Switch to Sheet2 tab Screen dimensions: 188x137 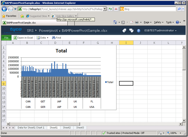click(x=67, y=128)
